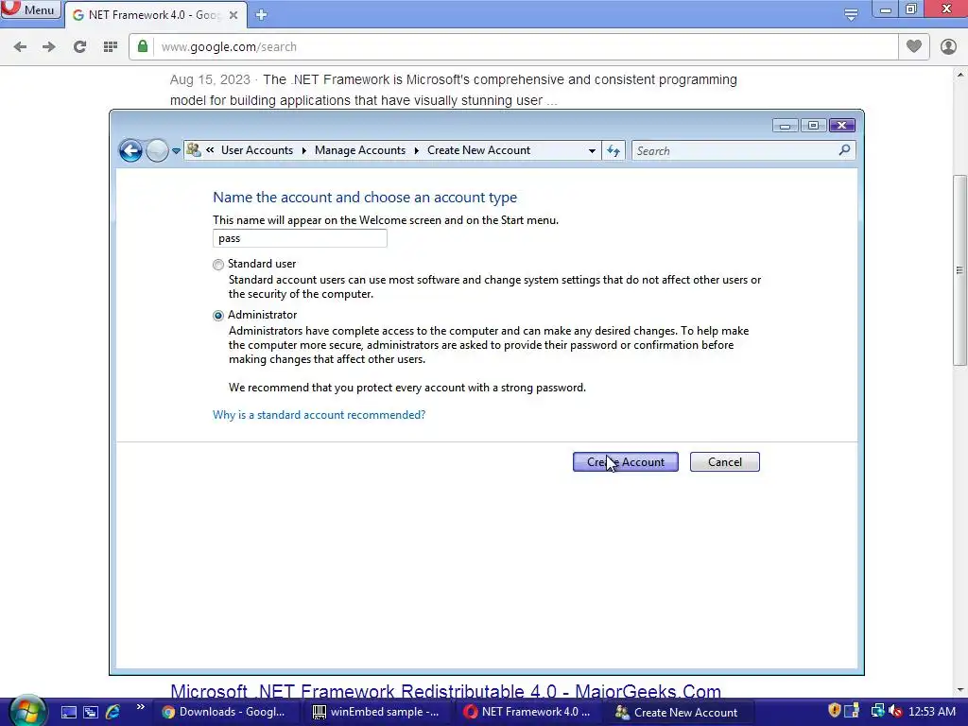Open the address bar history dropdown
Screen dimensions: 968x726
coord(592,150)
